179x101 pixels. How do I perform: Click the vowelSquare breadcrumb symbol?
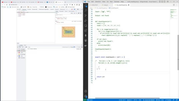pyautogui.click(x=114, y=8)
